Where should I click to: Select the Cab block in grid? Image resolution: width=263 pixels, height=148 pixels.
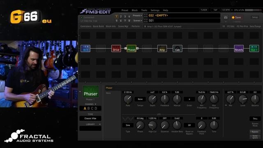pos(178,49)
